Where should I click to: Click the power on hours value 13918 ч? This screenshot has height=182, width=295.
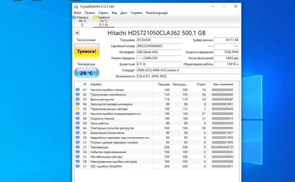(227, 64)
